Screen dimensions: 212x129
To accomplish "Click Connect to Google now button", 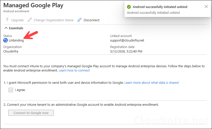I will click(31, 113).
